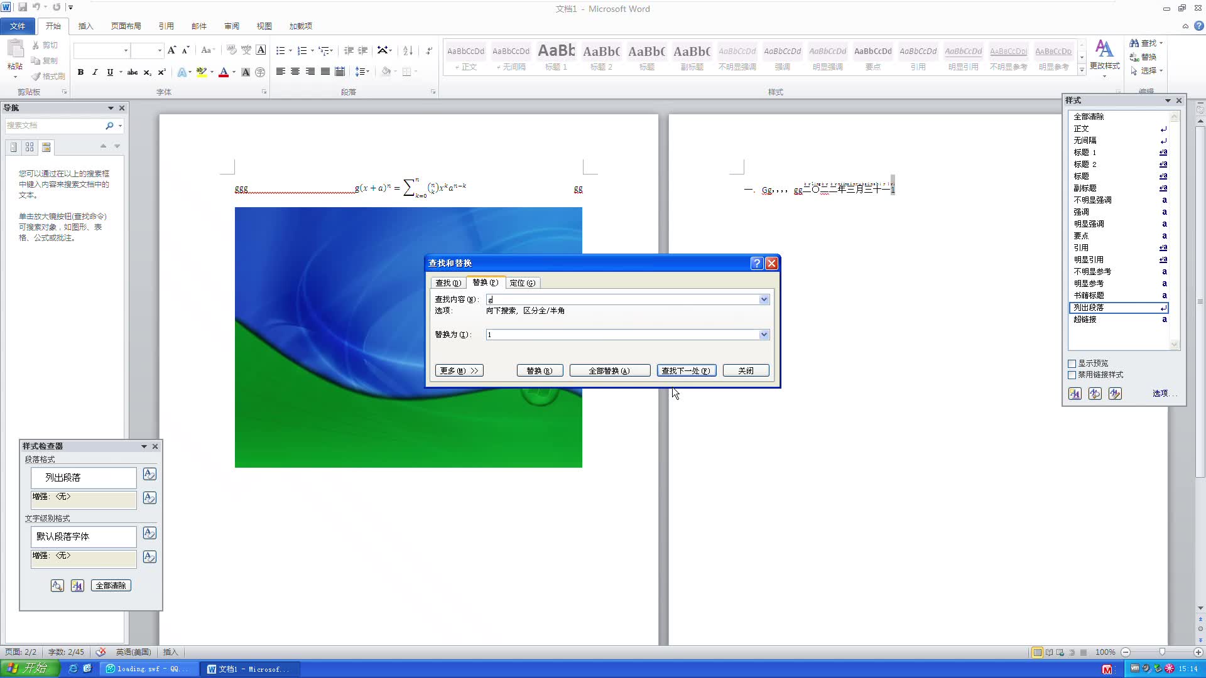Open the font name dropdown
The image size is (1206, 678).
click(126, 50)
